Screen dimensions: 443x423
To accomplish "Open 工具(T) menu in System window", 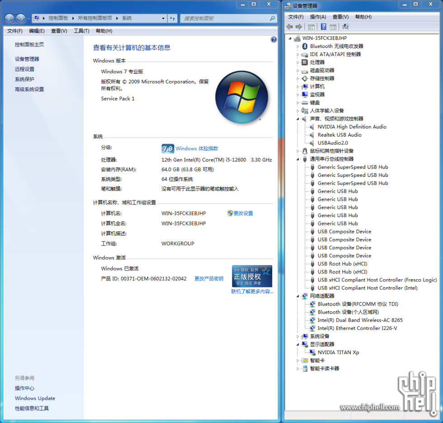I will click(x=81, y=31).
